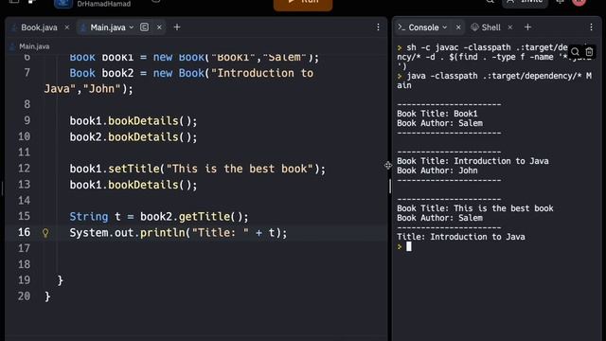Clear the console with trash icon
Screen dimensions: 606x341
tap(589, 52)
